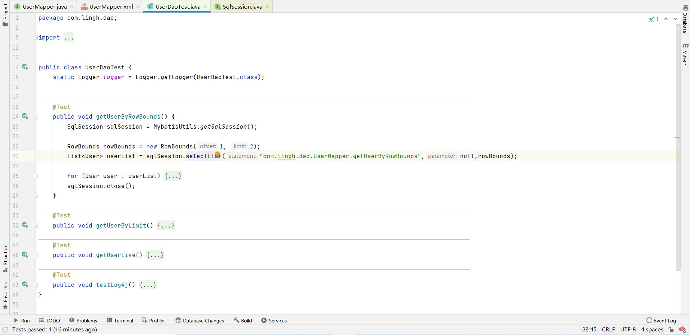This screenshot has height=335, width=690.
Task: Collapse the getUserByRowBounds method fold marker
Action: 36,116
